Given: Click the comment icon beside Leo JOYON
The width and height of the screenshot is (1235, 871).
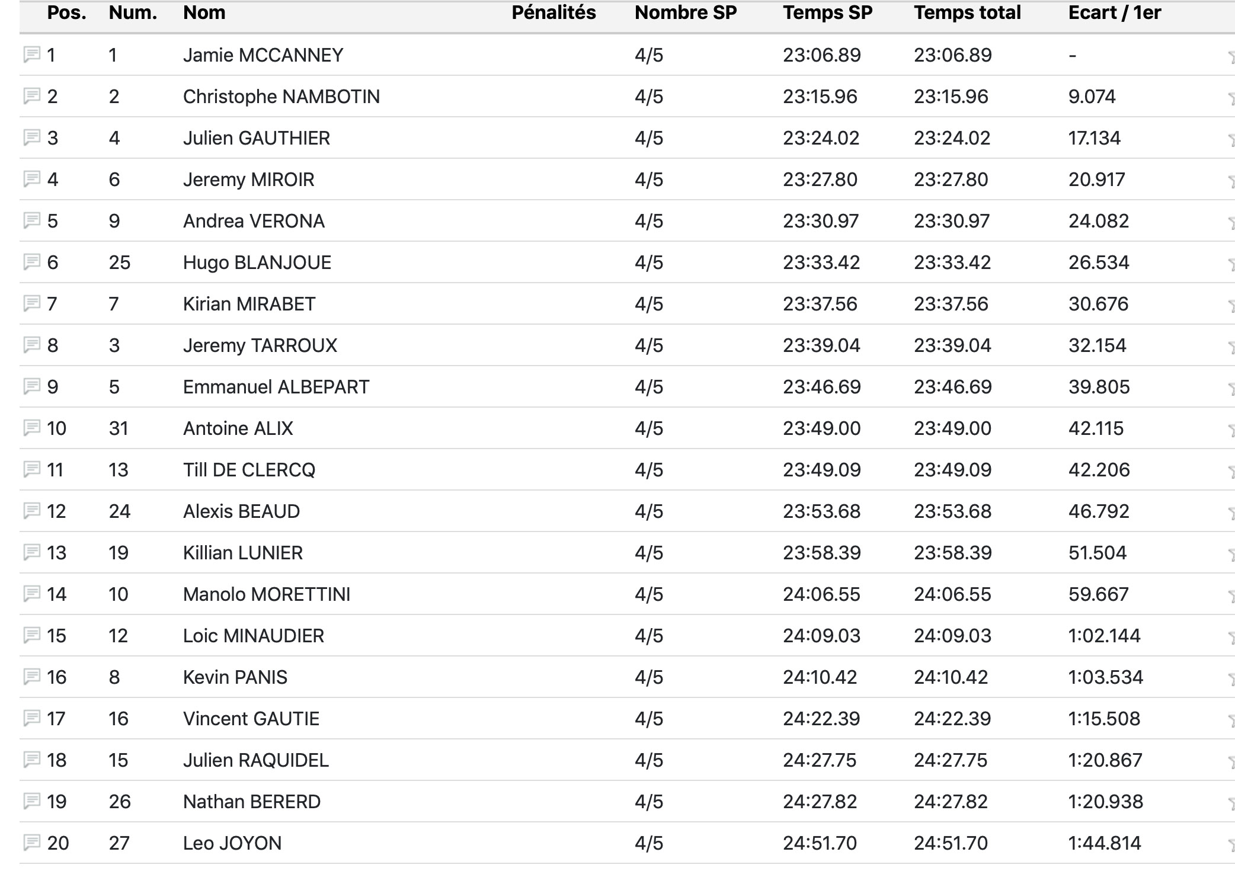Looking at the screenshot, I should tap(31, 843).
